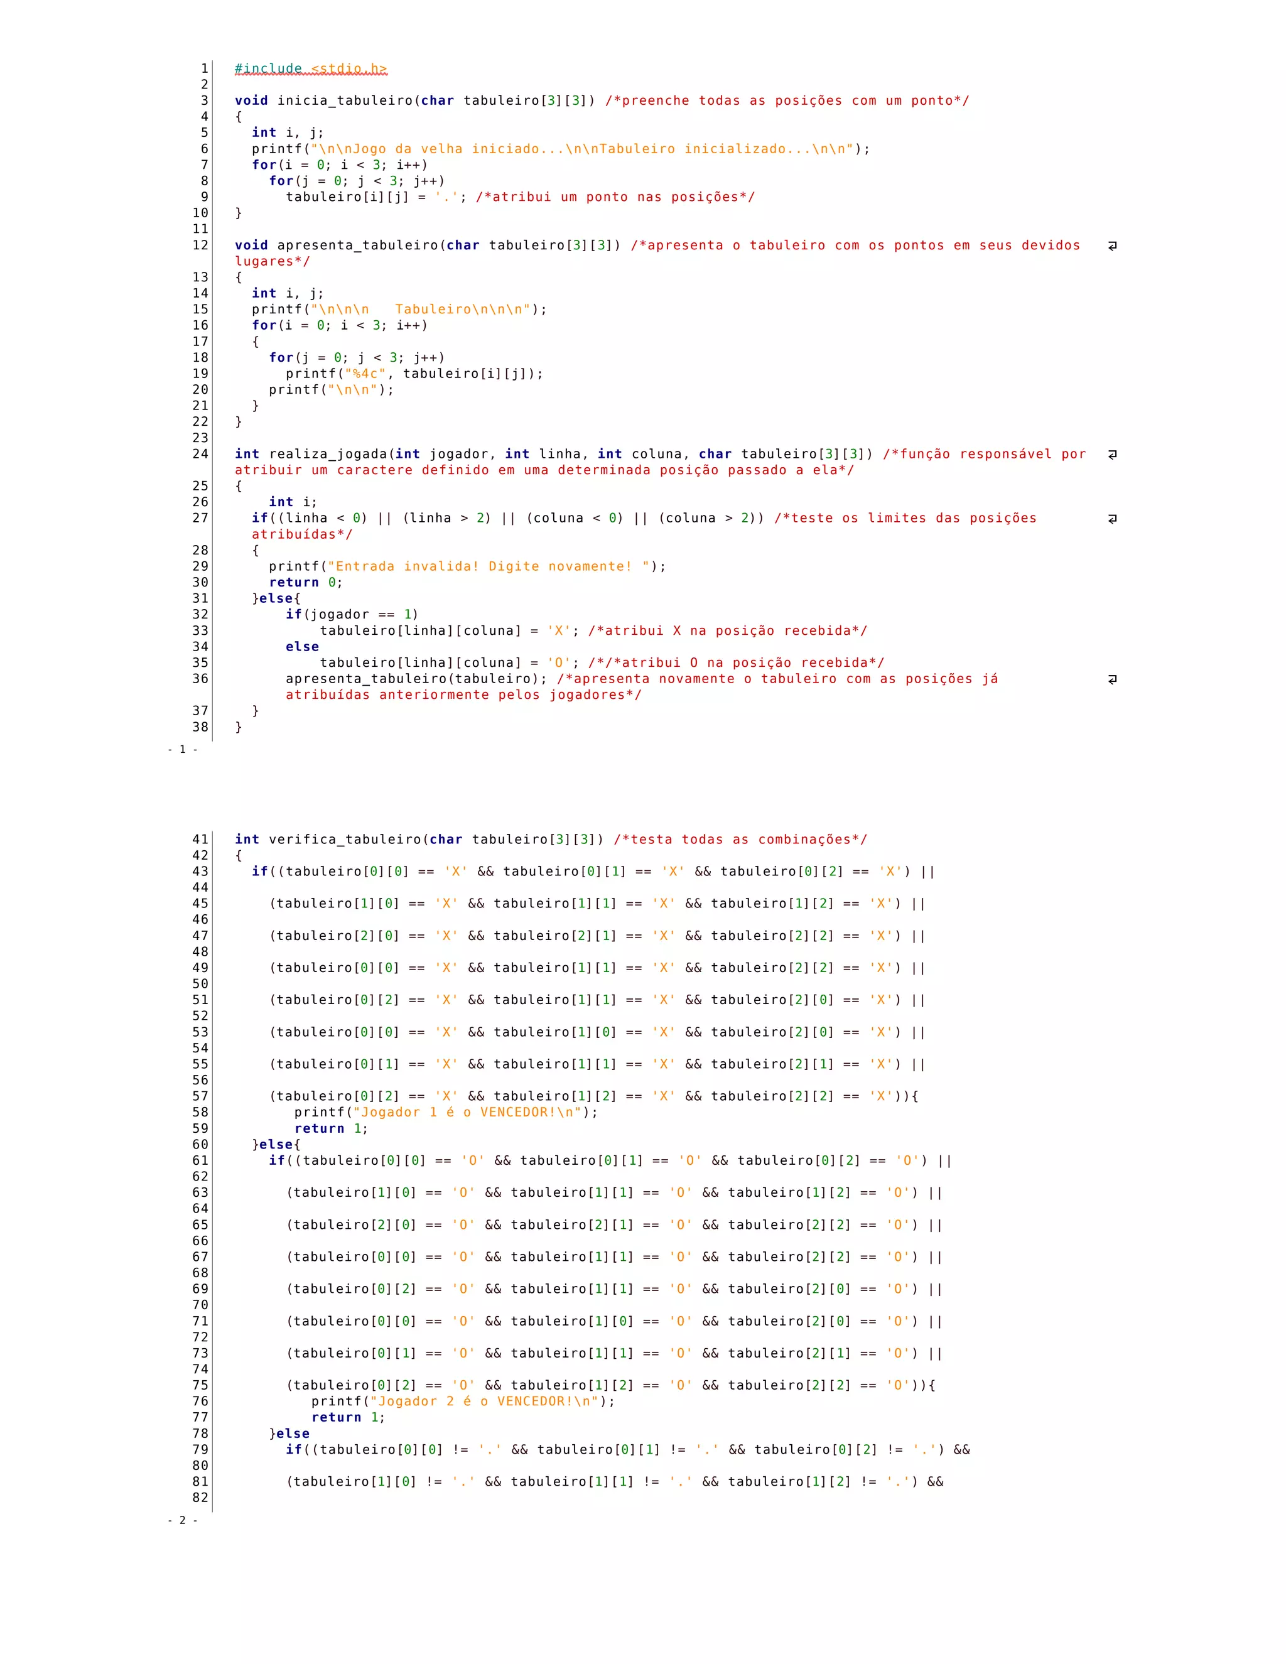Viewport: 1286px width, 1664px height.
Task: Click the page number marker '- 1 -'
Action: 183,749
